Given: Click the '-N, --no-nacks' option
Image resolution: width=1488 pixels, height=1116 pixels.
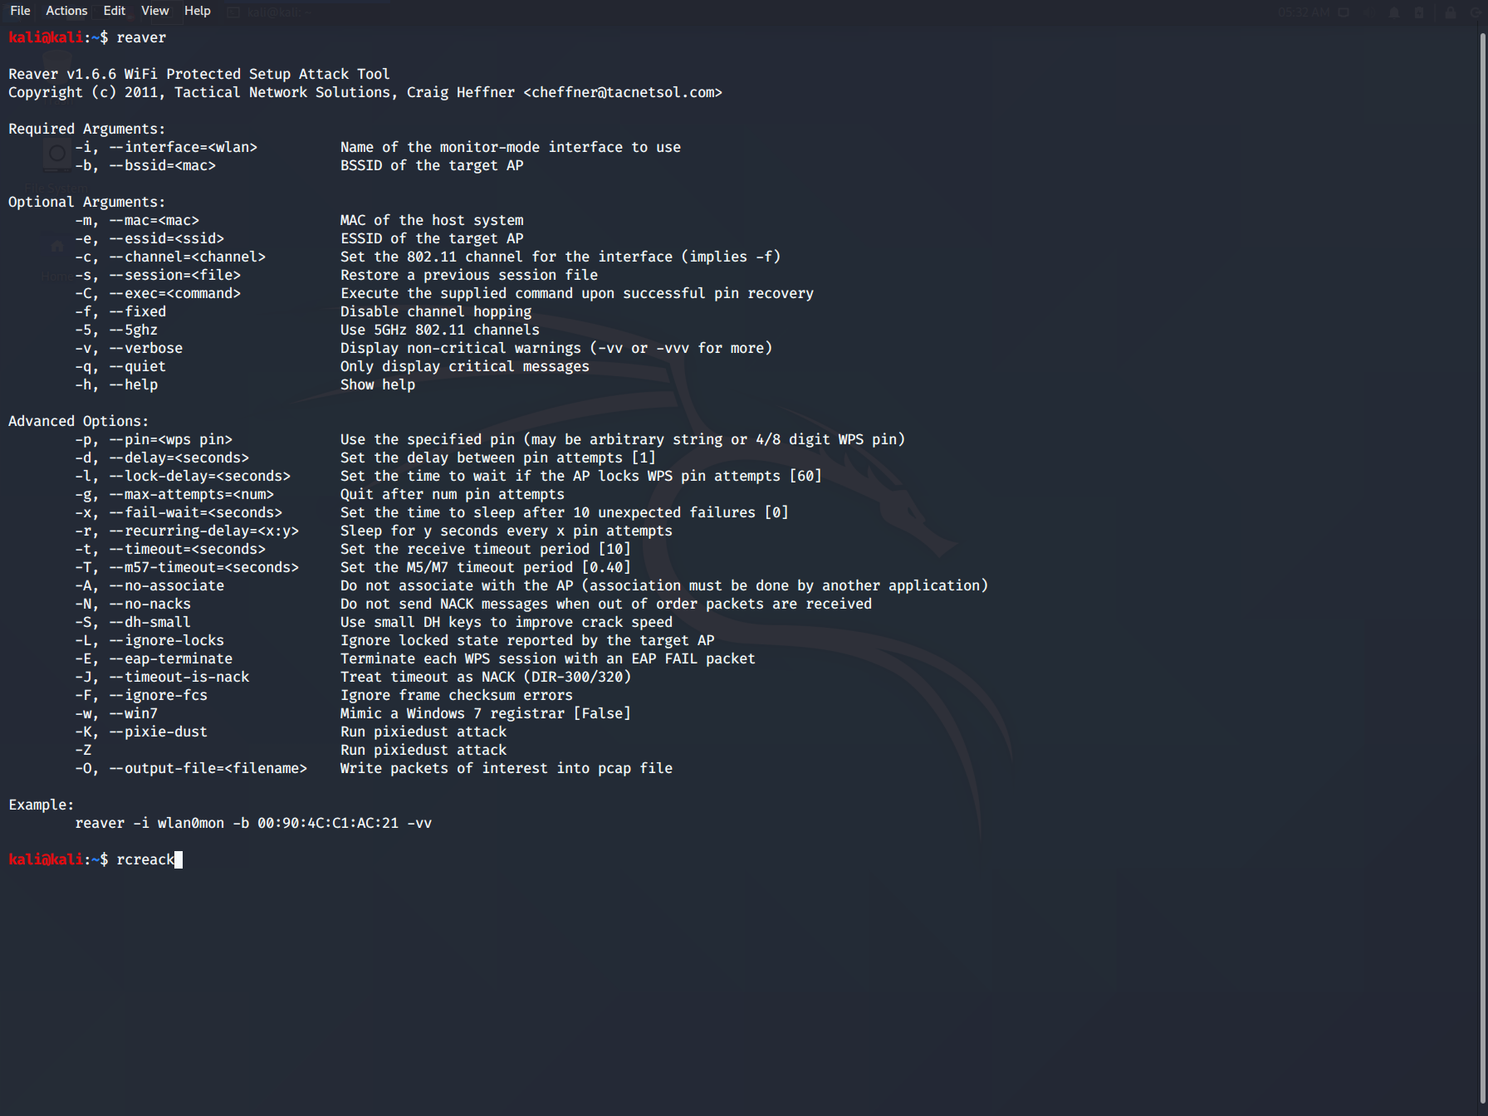Looking at the screenshot, I should (133, 604).
